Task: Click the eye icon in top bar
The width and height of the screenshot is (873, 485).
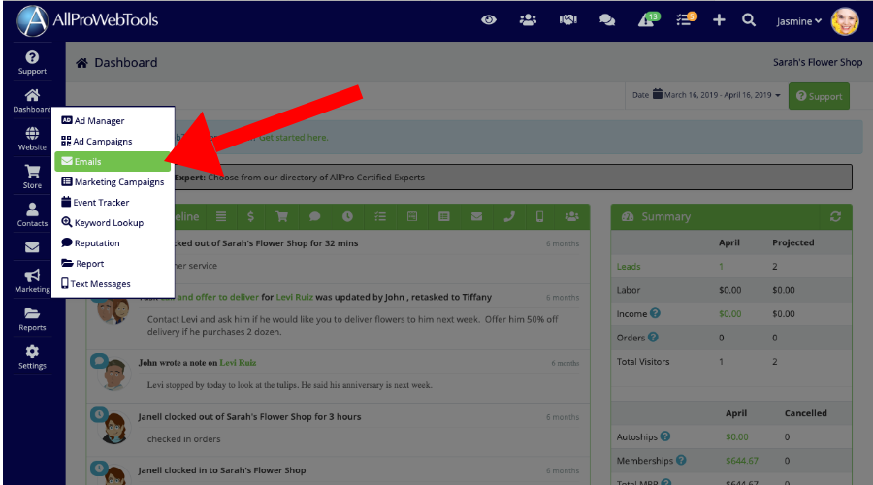Action: click(x=491, y=19)
